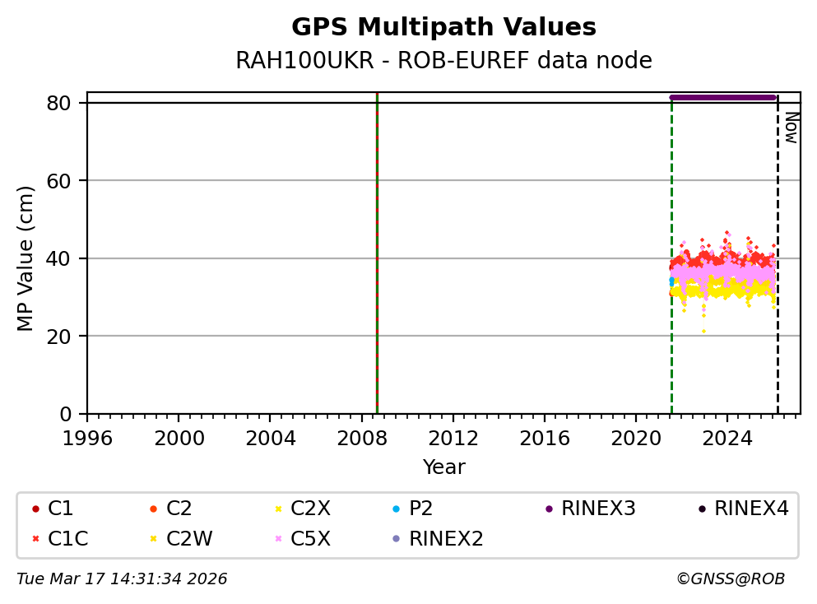Click the C5X pink legend marker
This screenshot has height=604, width=817.
click(277, 539)
